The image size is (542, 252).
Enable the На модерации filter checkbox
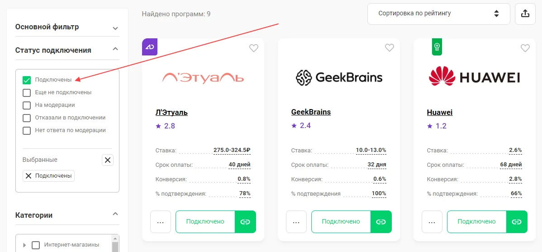(x=27, y=105)
